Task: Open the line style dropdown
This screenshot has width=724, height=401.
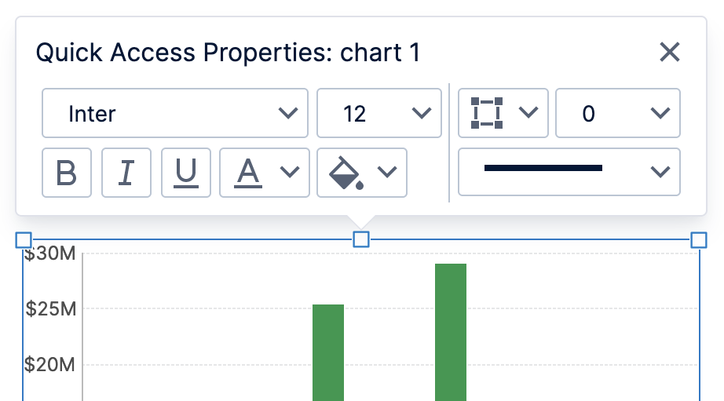Action: pos(569,172)
